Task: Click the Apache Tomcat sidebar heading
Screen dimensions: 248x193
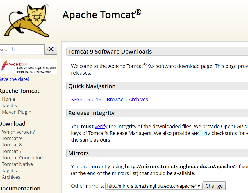Action: (20, 91)
